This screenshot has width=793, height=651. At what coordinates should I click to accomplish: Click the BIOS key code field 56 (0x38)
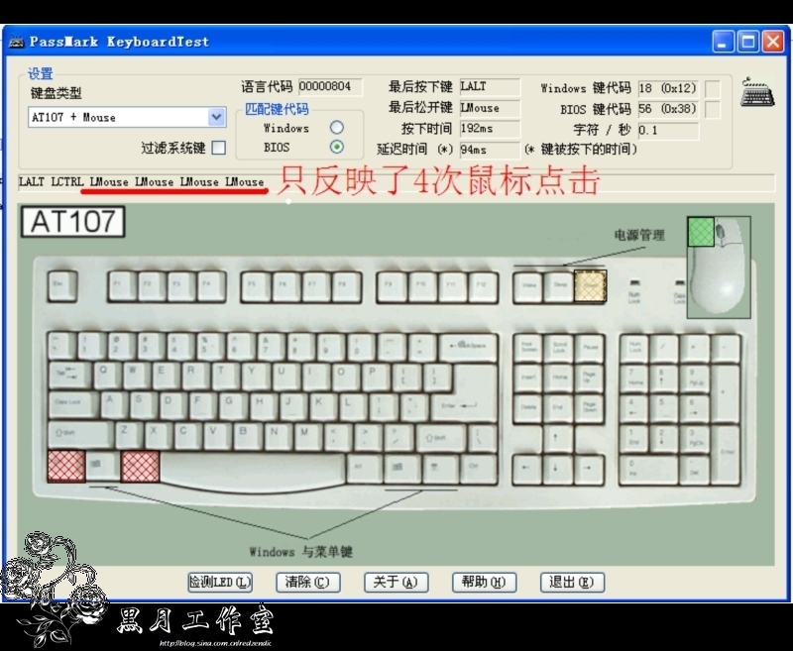[x=668, y=109]
